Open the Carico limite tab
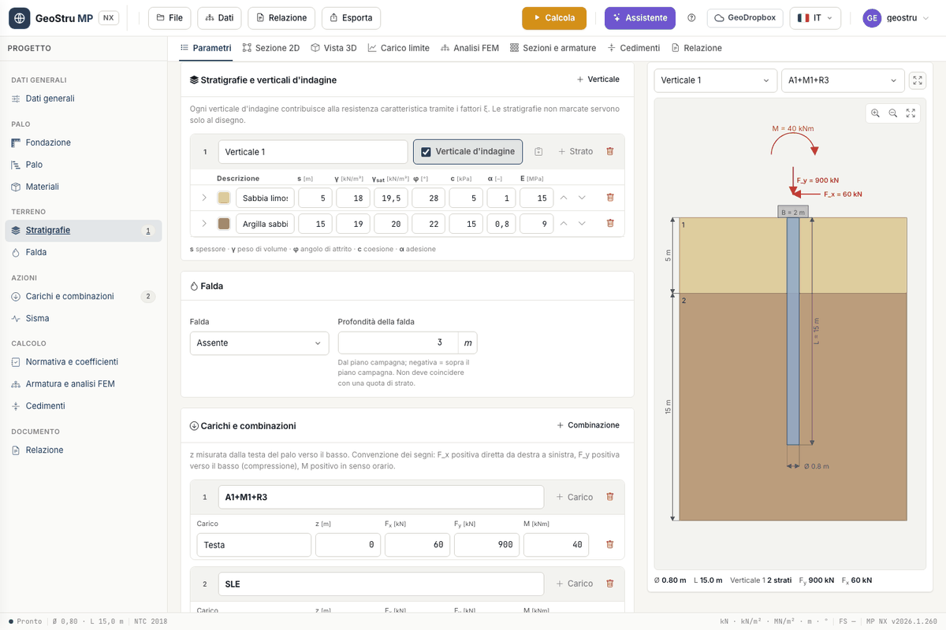 pos(398,48)
